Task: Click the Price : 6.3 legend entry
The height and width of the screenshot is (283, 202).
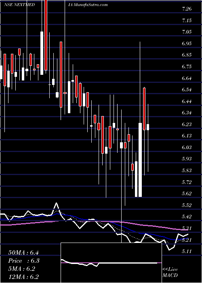Action: coord(24,261)
